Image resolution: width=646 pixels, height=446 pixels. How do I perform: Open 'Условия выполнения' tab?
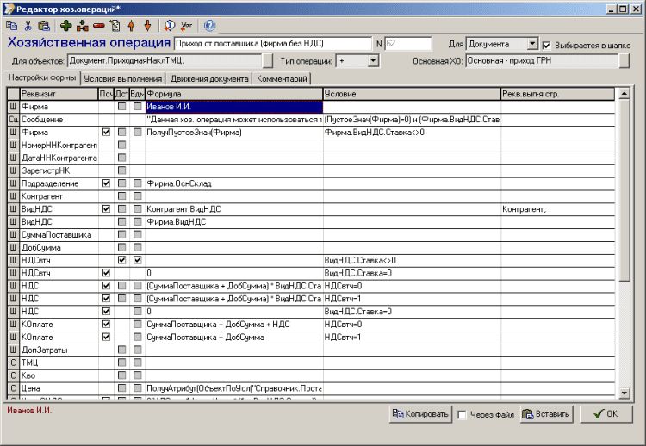(x=123, y=78)
